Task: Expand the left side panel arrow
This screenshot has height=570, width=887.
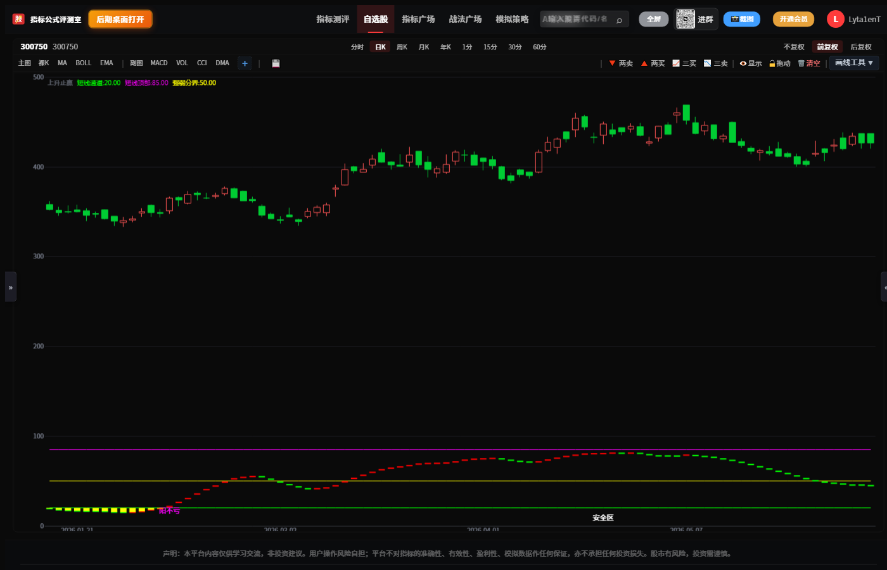Action: (x=11, y=287)
